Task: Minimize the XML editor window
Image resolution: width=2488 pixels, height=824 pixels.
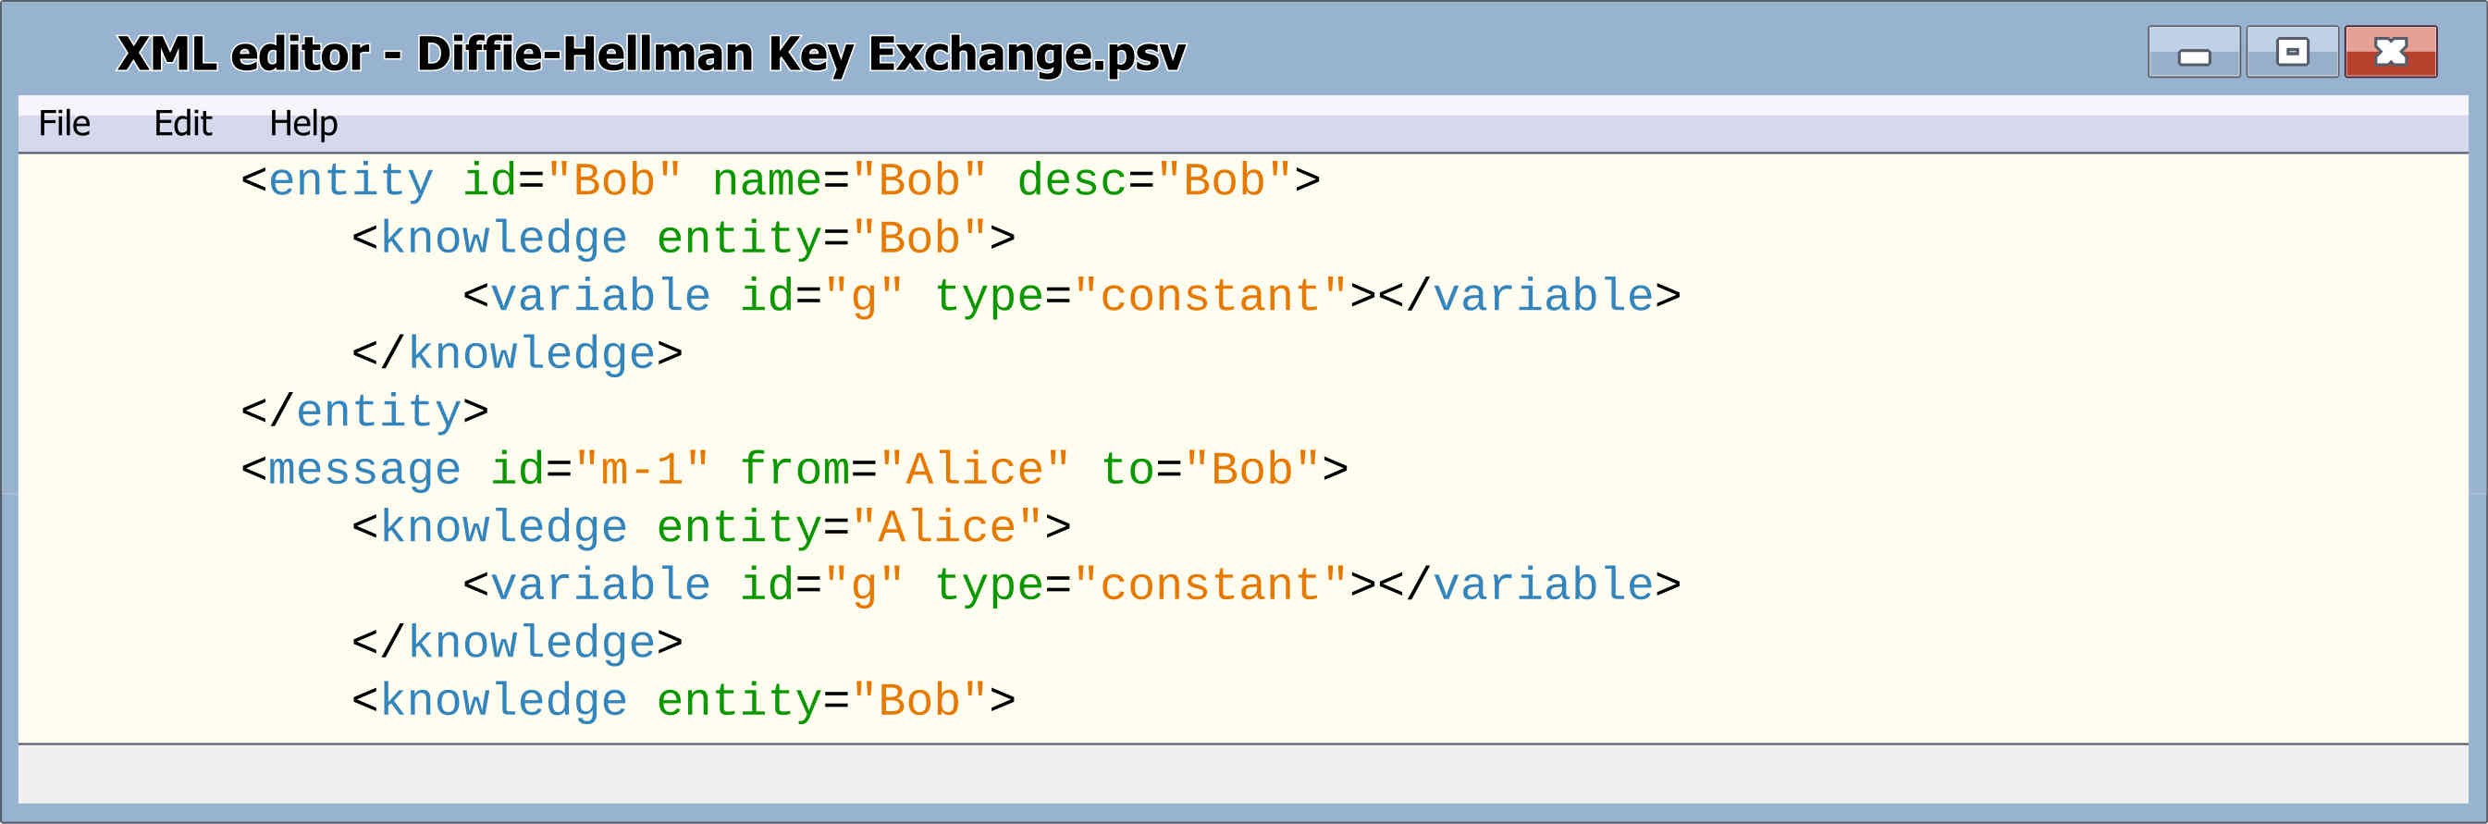Action: [2194, 52]
